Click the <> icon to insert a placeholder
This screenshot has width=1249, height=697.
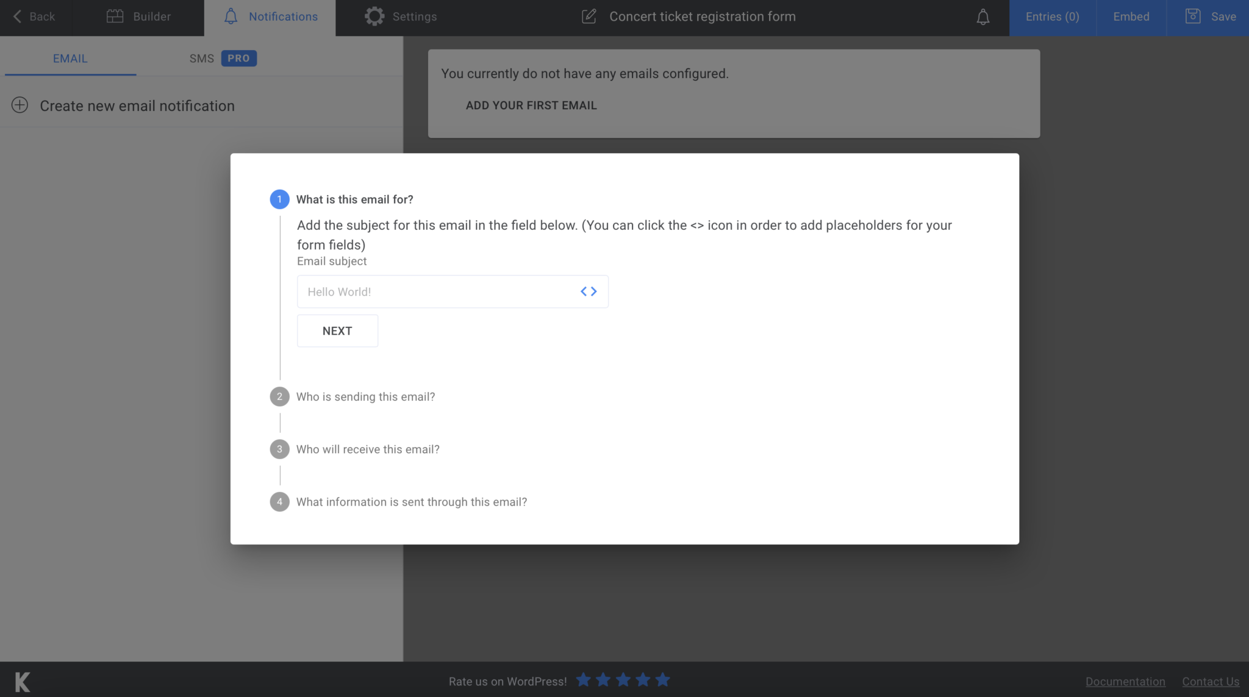click(589, 291)
